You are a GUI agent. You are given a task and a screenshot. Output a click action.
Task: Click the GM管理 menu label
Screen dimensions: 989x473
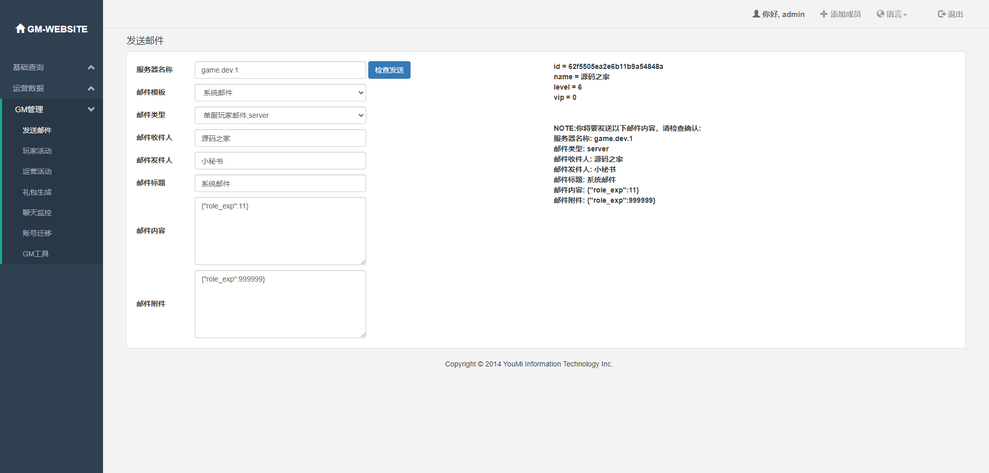pos(29,109)
